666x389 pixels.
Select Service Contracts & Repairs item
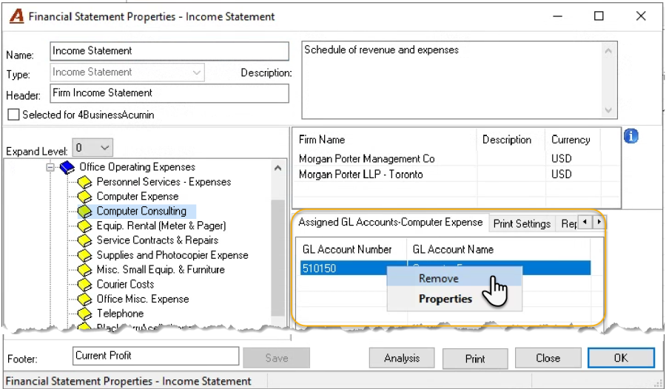click(158, 240)
